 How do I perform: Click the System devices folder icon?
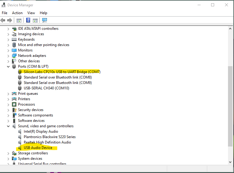pyautogui.click(x=14, y=159)
